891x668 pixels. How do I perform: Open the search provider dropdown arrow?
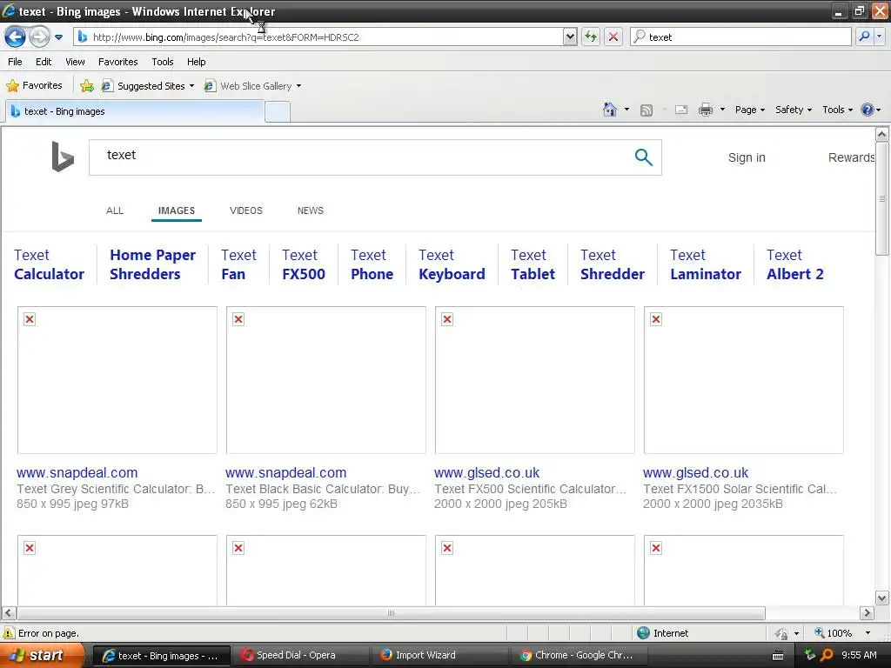tap(879, 37)
